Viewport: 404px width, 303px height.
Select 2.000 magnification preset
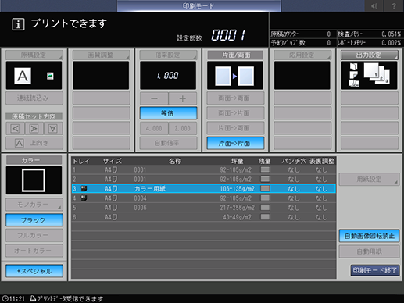tap(183, 128)
